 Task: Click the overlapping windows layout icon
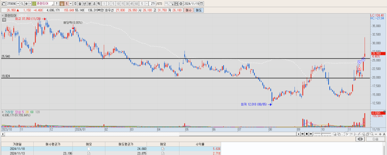(339, 134)
